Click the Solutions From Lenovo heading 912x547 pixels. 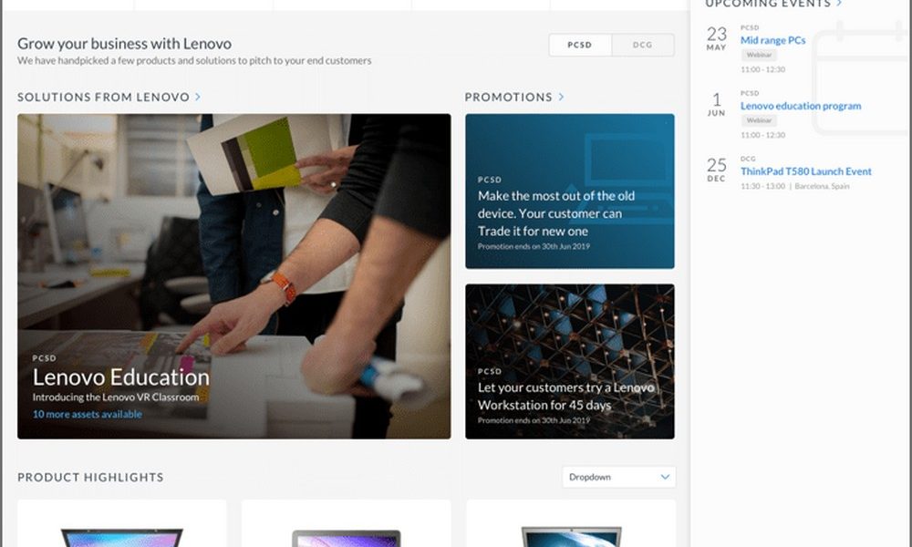point(104,97)
